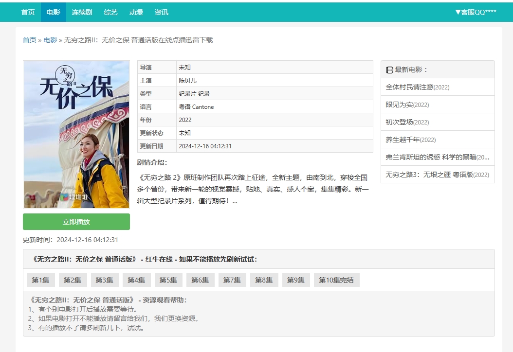Open 初次登场 in latest movies list

407,122
